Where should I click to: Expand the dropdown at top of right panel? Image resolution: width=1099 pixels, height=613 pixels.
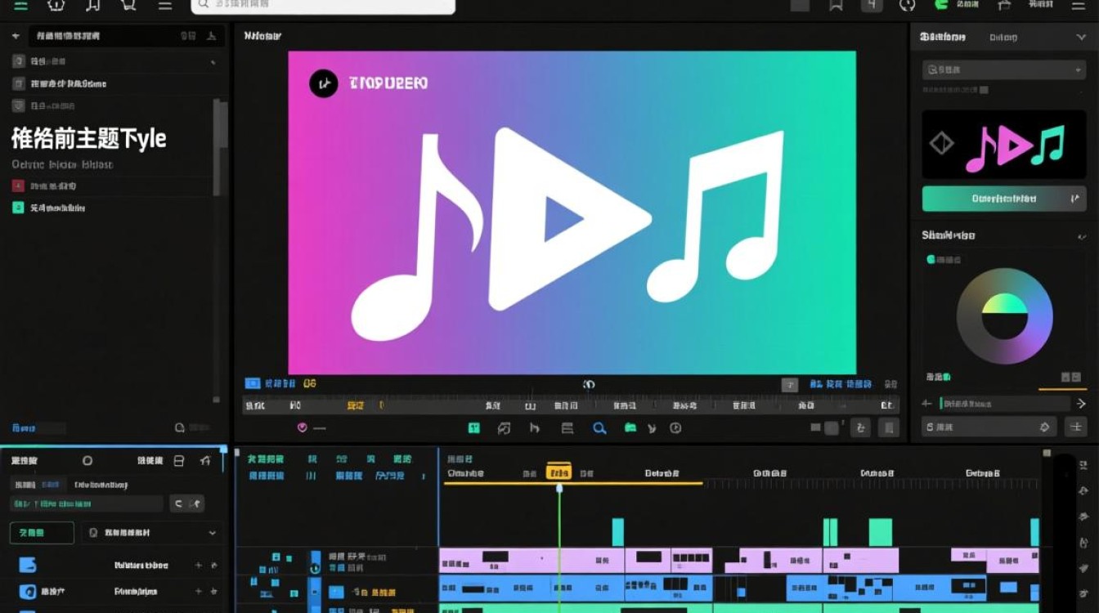click(1003, 70)
